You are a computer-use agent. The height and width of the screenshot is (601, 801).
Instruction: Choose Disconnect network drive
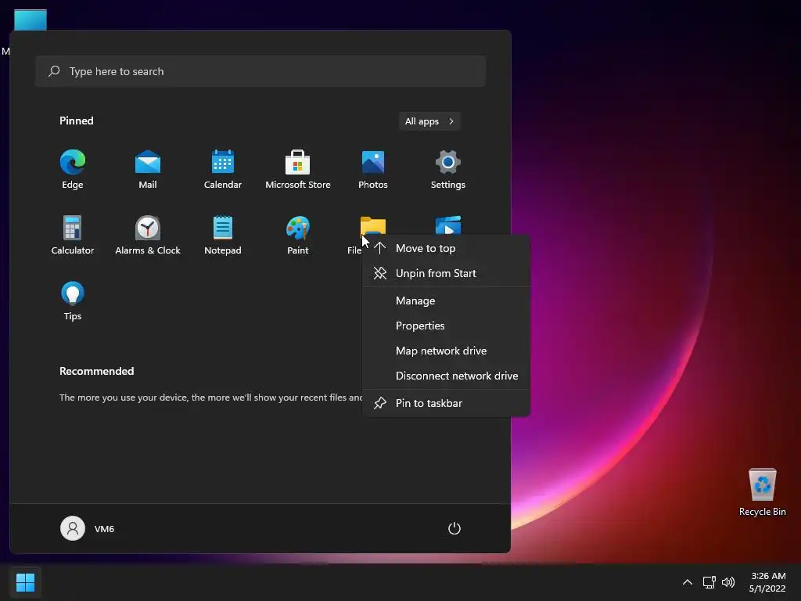[x=446, y=376]
